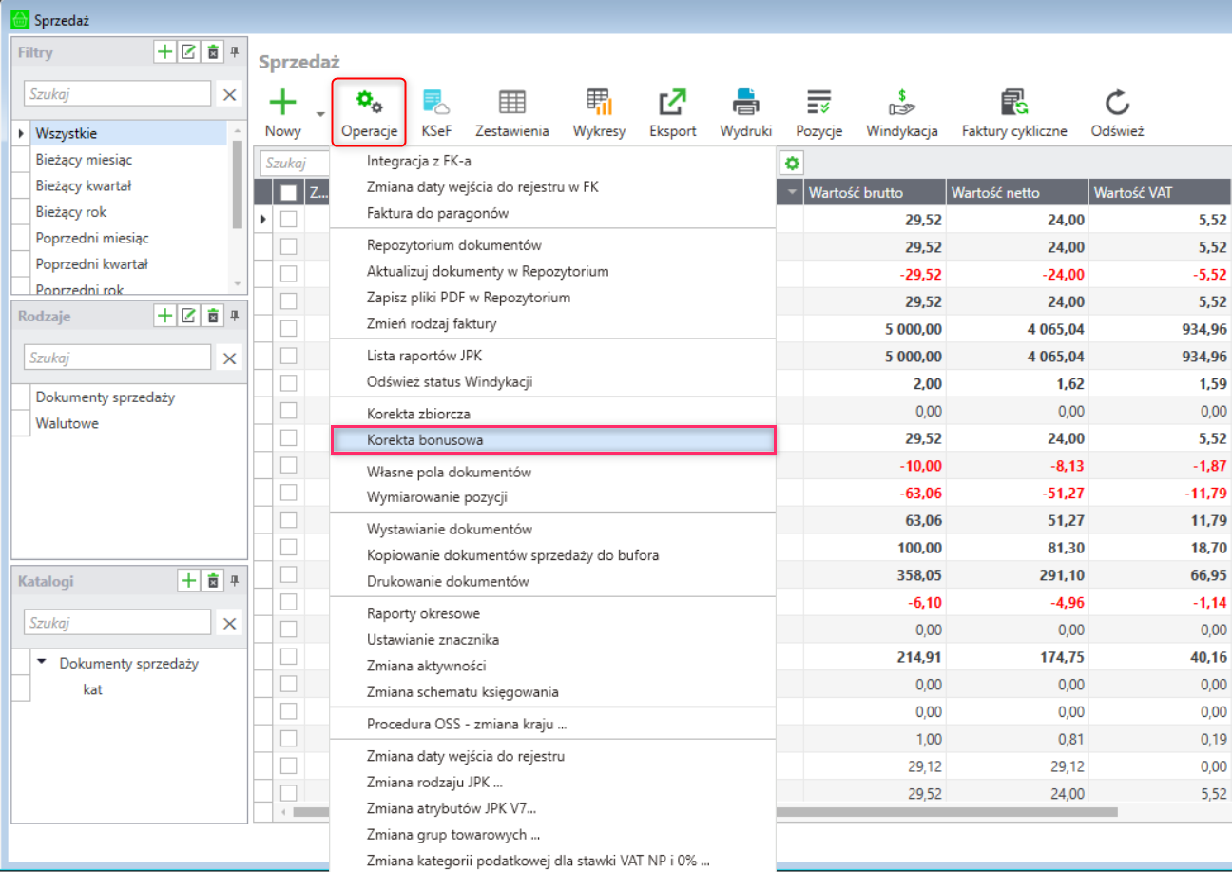
Task: Choose Korekta bonusowa from Operacje menu
Action: point(553,440)
